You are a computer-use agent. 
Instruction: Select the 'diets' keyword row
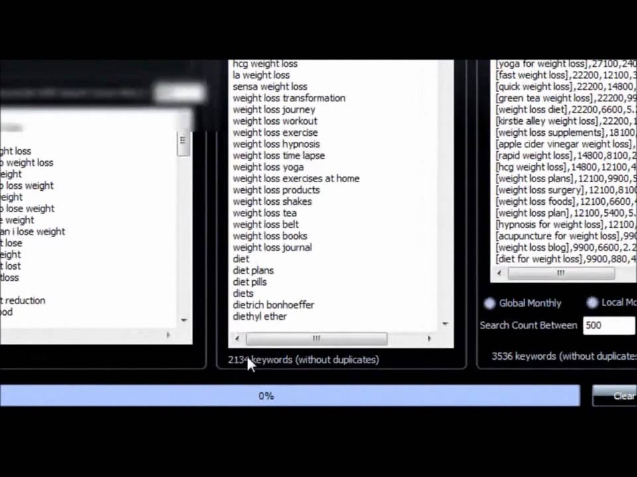[x=243, y=293]
